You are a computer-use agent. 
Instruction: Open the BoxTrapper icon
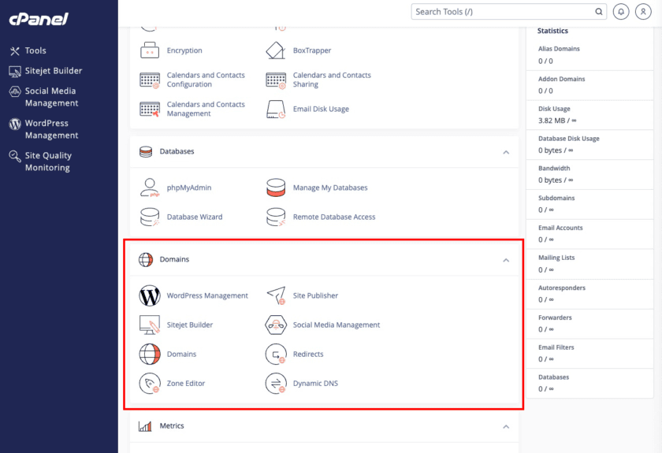point(276,50)
